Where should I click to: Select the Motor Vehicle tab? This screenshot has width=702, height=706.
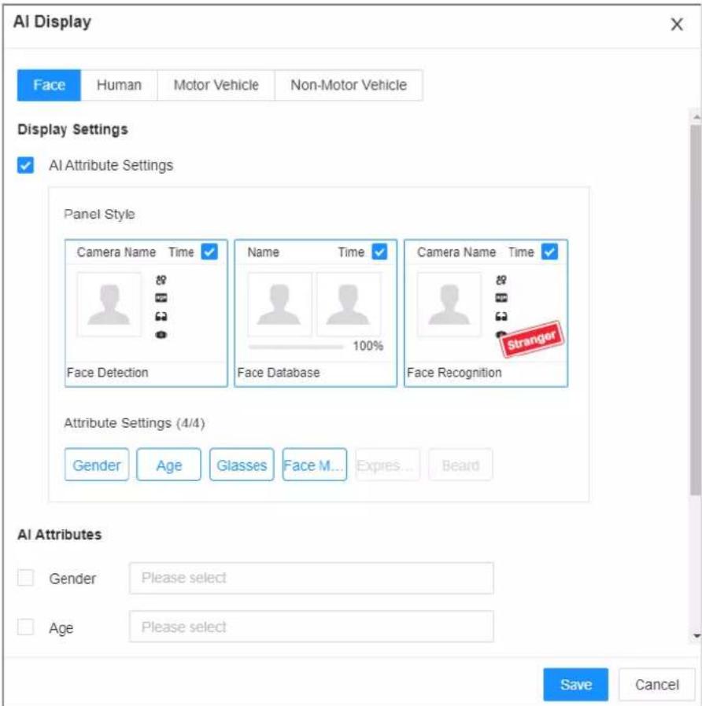tap(216, 85)
